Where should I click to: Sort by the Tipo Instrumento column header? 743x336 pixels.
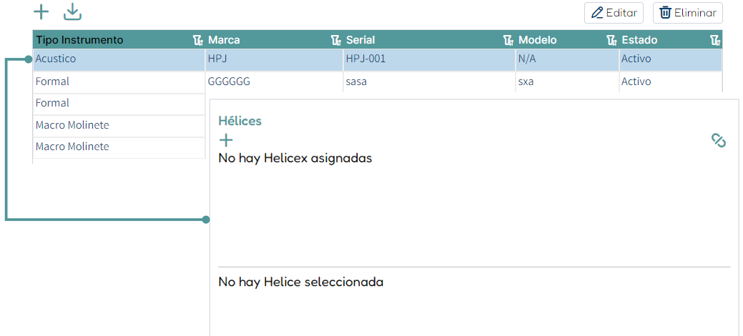[x=79, y=40]
